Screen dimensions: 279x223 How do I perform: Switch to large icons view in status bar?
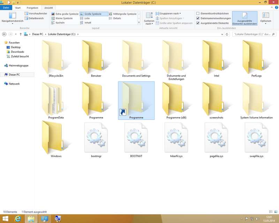276,212
